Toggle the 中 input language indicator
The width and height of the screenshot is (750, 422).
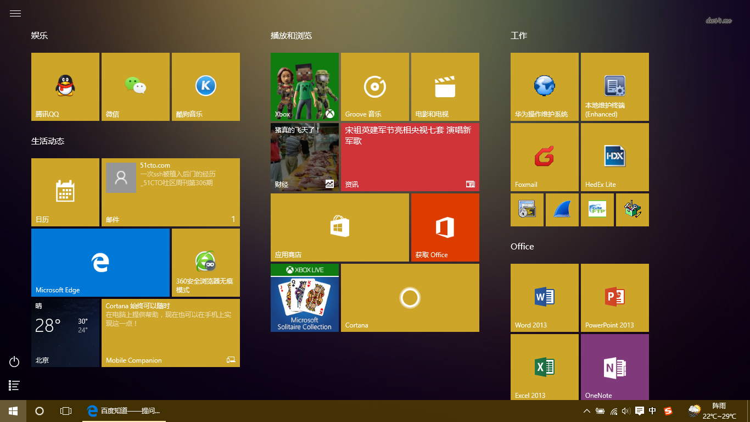coord(653,411)
